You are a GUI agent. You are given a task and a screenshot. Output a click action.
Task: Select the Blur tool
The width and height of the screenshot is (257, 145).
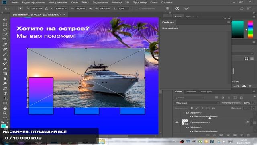point(5,79)
